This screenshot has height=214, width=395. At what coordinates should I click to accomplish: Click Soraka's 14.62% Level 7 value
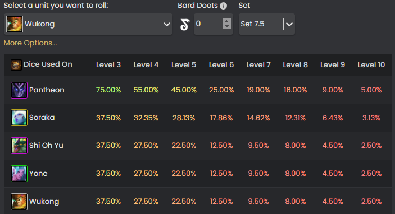pos(258,118)
